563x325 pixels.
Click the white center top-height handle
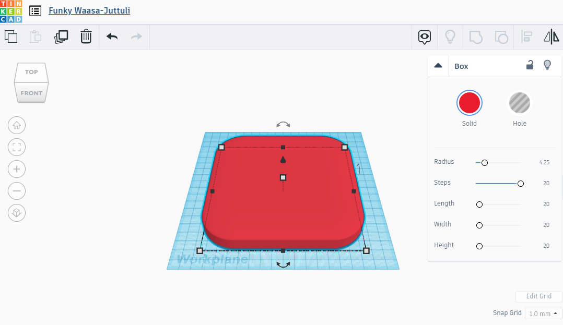point(283,177)
